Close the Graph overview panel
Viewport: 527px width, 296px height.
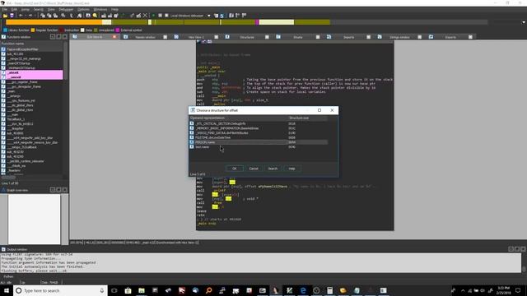(x=65, y=190)
